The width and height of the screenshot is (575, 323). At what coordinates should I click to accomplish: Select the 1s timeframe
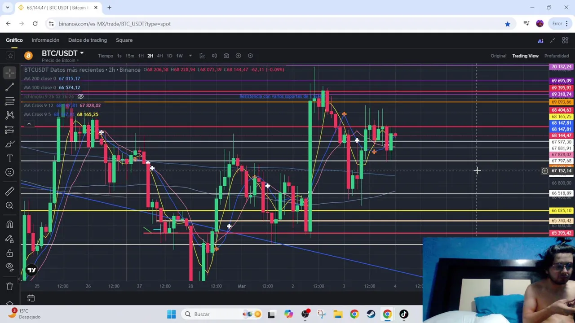(119, 56)
